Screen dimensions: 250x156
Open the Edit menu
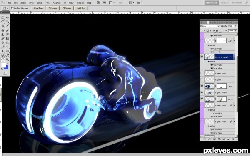tap(16, 3)
